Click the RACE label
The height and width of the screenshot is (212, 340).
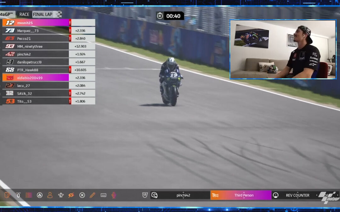coord(24,14)
